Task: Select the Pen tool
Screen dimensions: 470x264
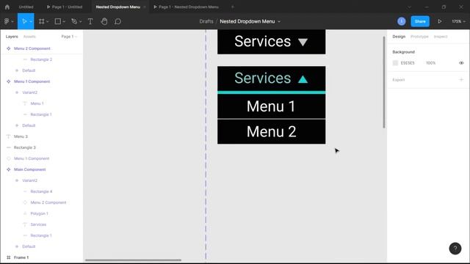Action: pyautogui.click(x=74, y=21)
